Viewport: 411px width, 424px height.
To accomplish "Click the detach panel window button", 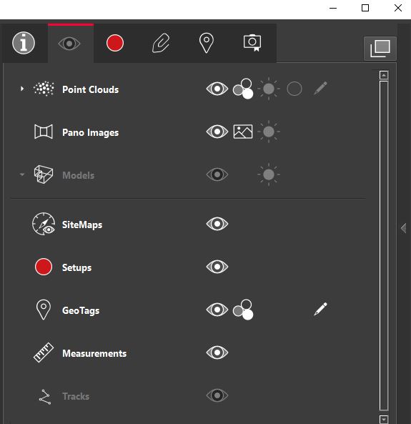I will click(380, 49).
